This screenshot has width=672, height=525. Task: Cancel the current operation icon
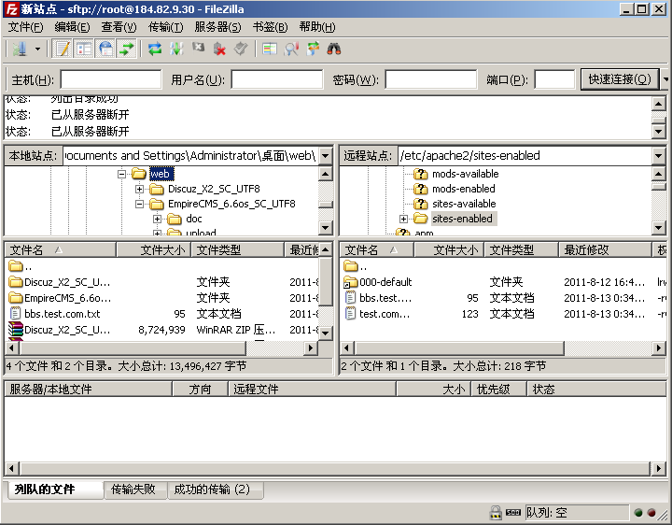[198, 48]
